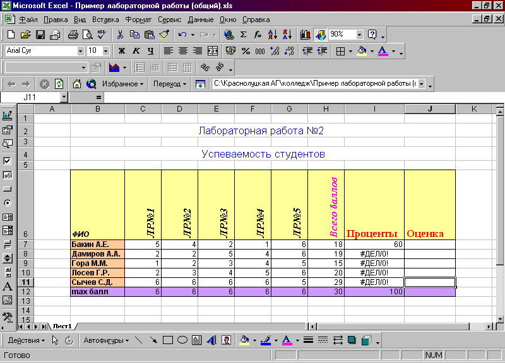
Task: Increase cell indent
Action: (x=322, y=51)
